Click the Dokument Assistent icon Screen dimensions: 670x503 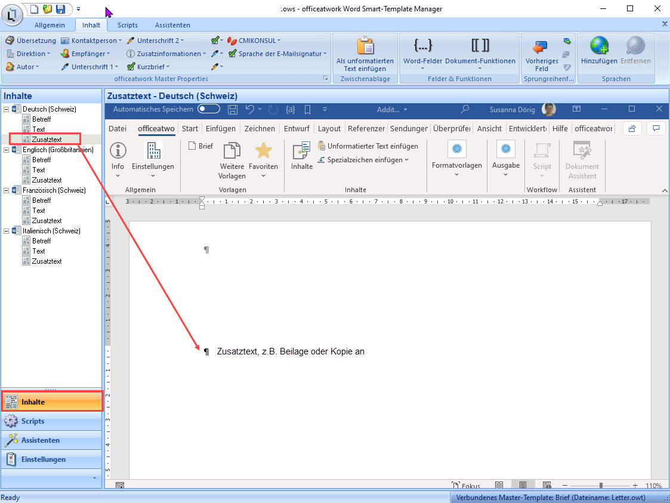click(x=582, y=150)
